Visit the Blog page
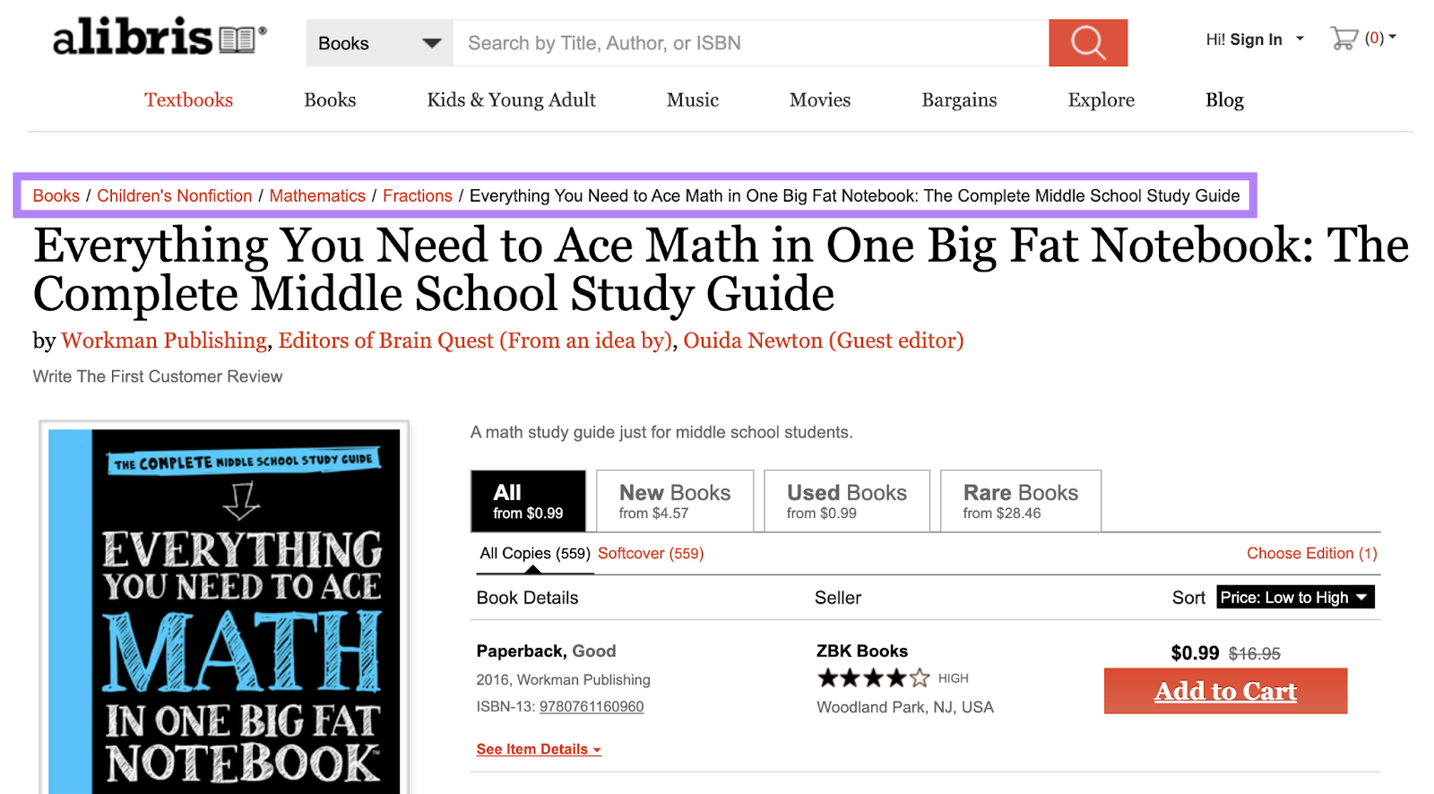The height and width of the screenshot is (794, 1434). coord(1224,100)
